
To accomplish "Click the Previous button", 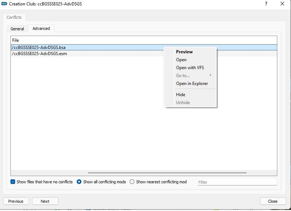I will click(16, 201).
